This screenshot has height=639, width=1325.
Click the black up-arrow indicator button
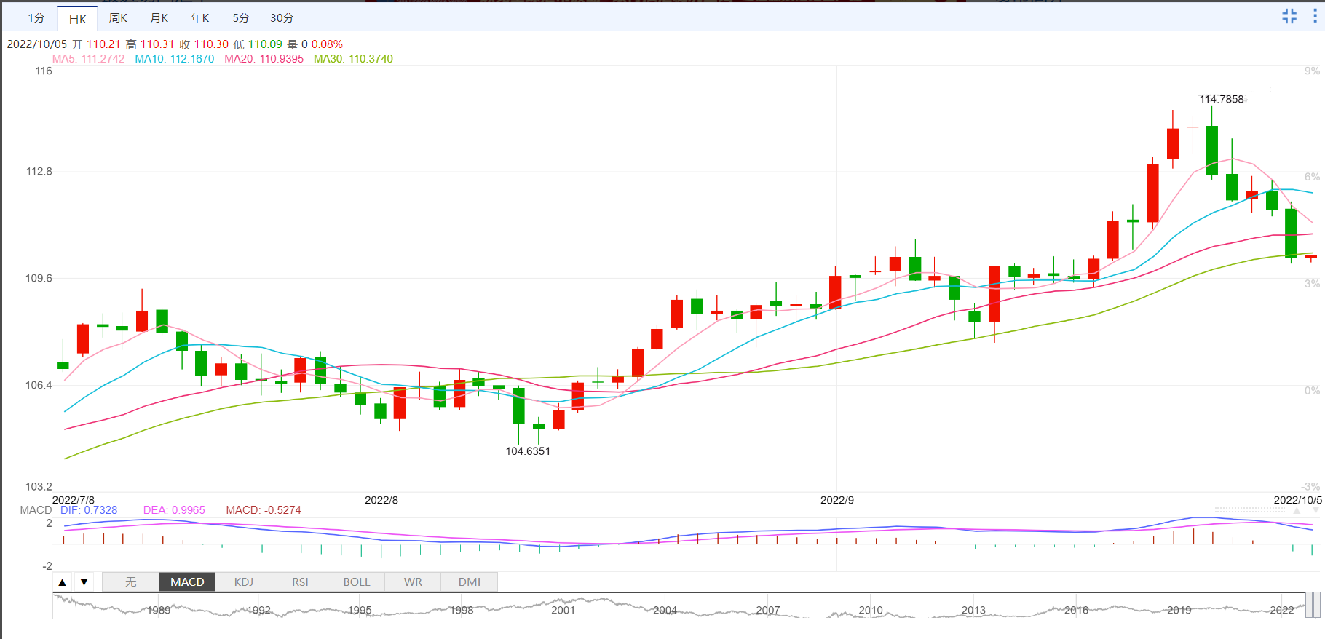63,582
